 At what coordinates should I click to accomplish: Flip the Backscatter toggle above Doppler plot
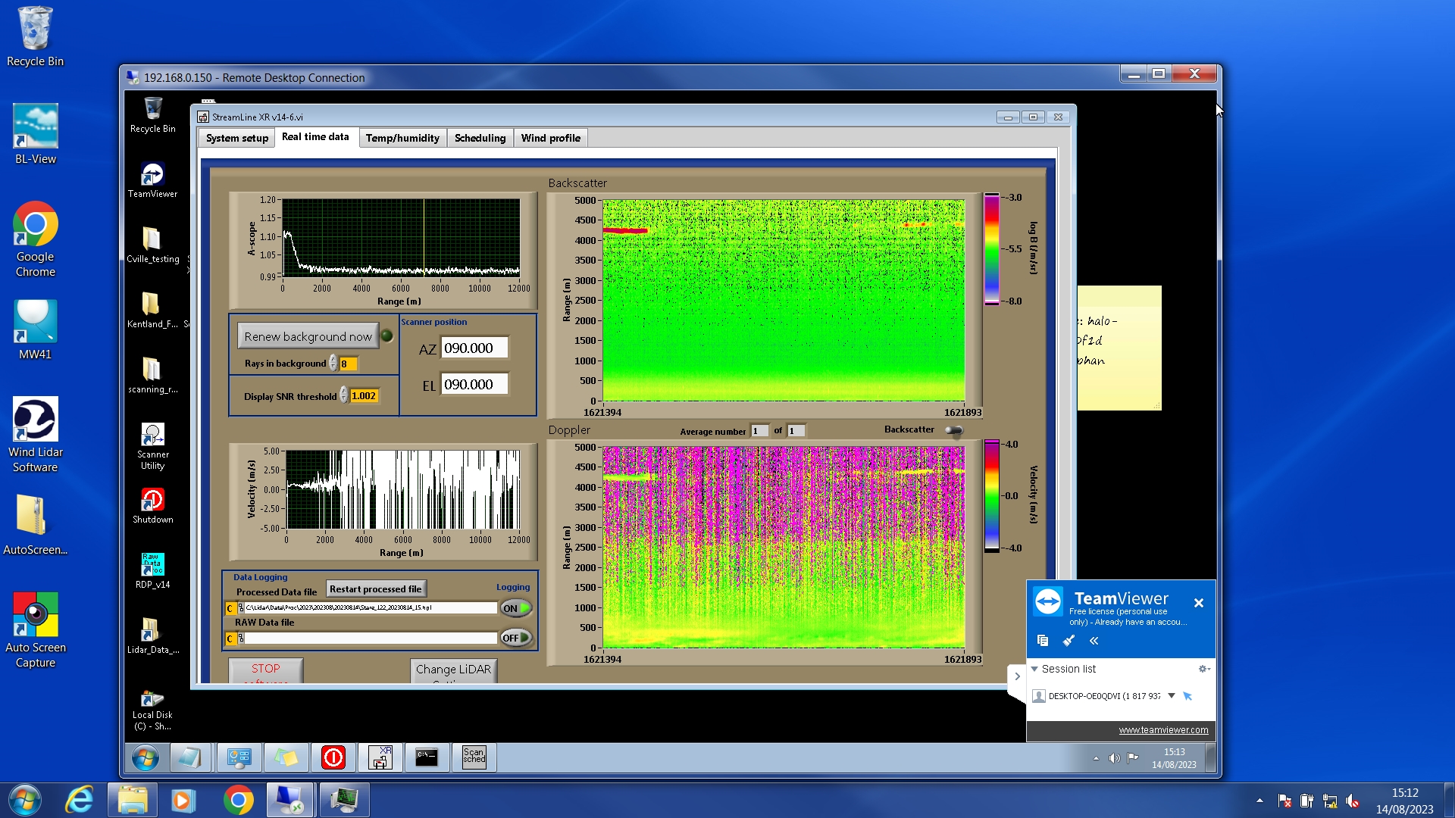click(x=954, y=430)
